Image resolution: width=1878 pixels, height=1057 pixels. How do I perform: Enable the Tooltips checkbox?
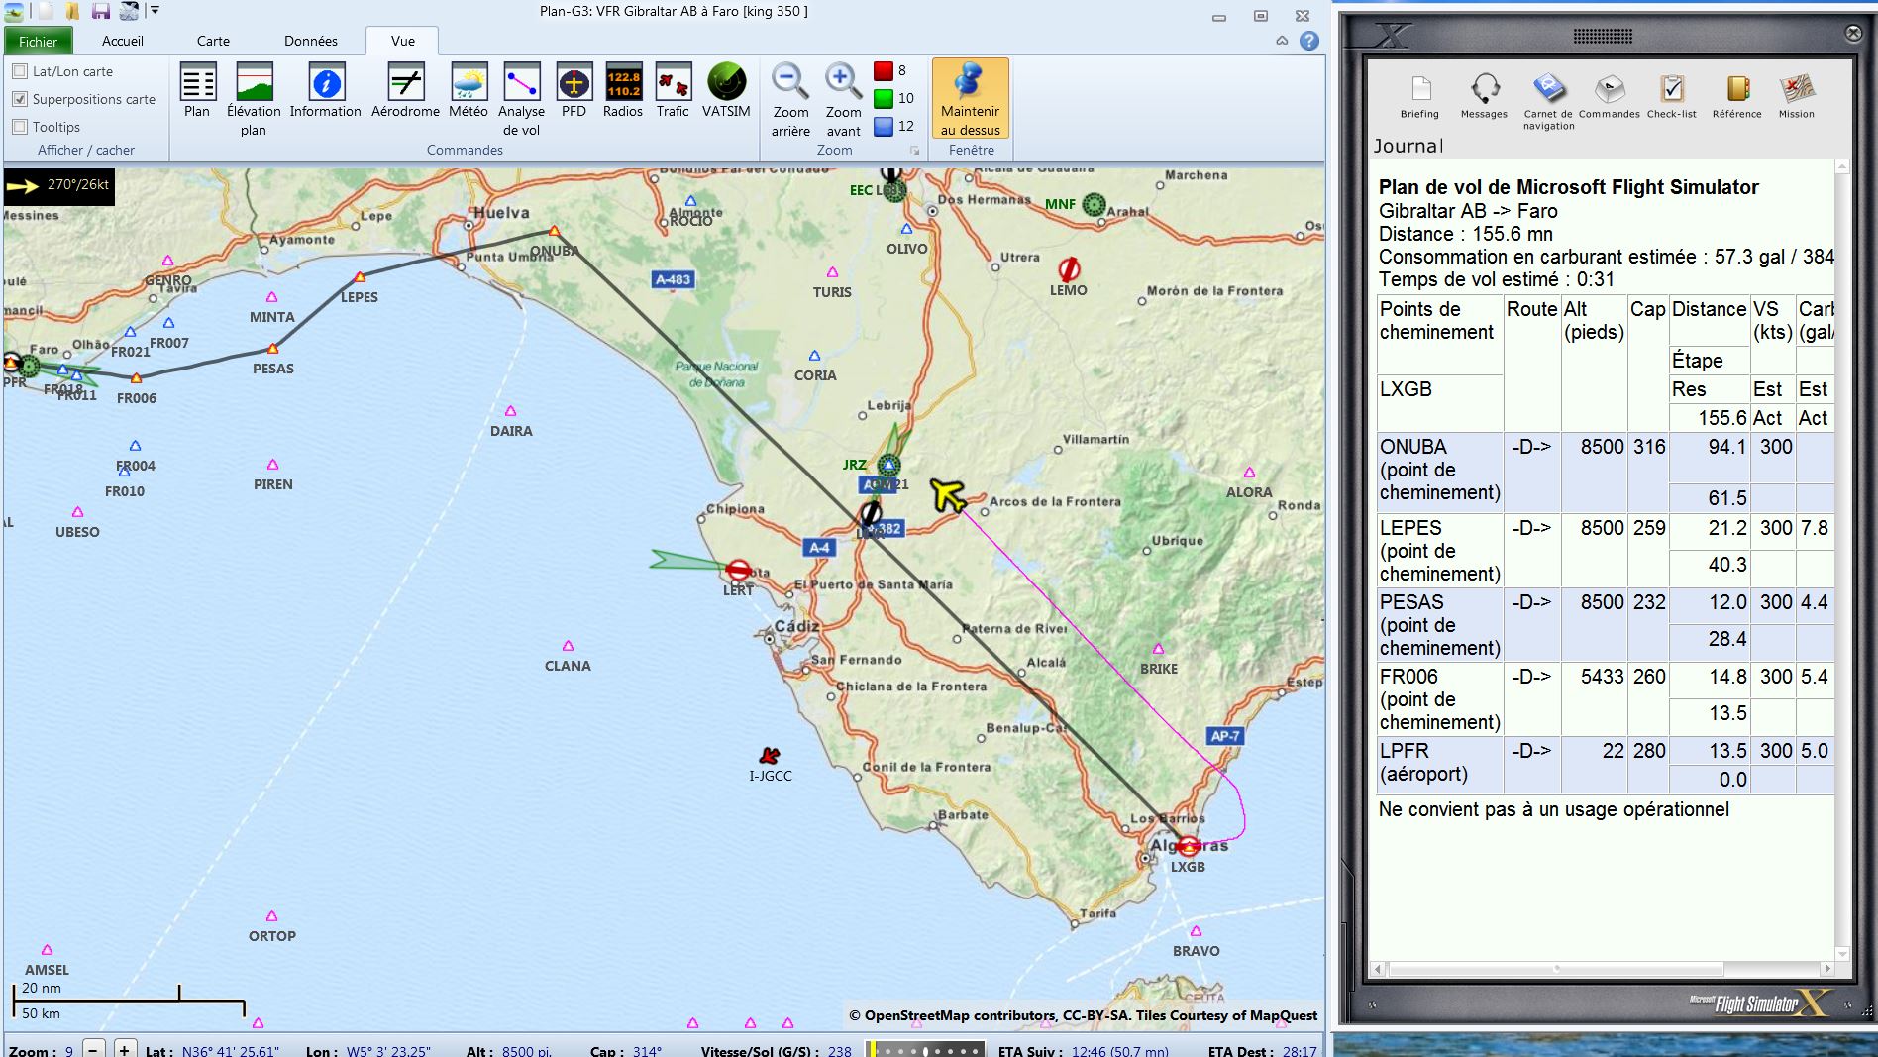click(x=19, y=127)
